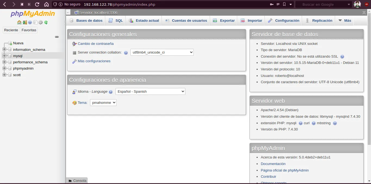This screenshot has width=371, height=184.
Task: Open the Estado actual tab
Action: [x=144, y=20]
